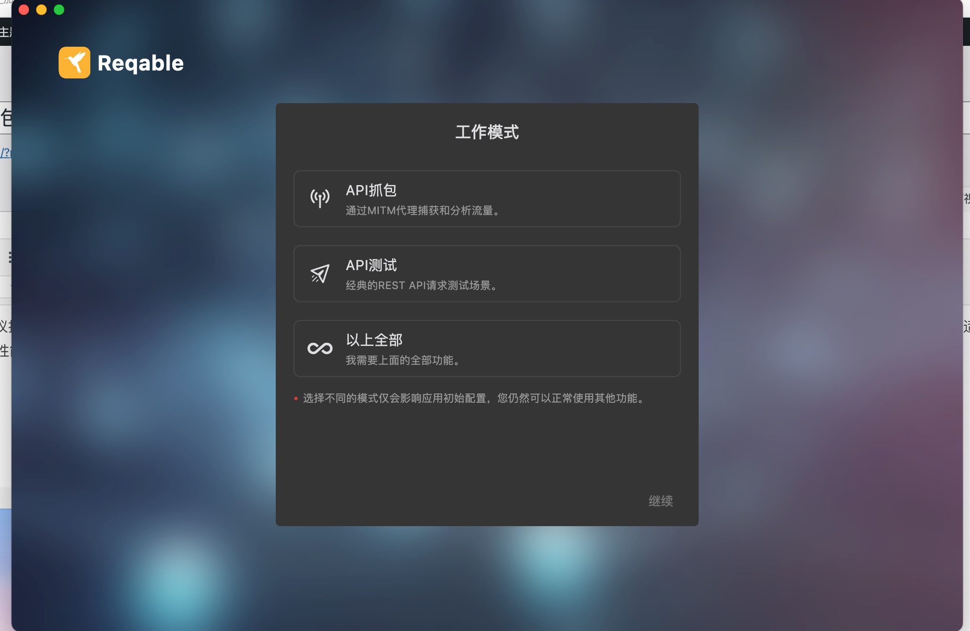Close the Reqable window with red button

24,10
